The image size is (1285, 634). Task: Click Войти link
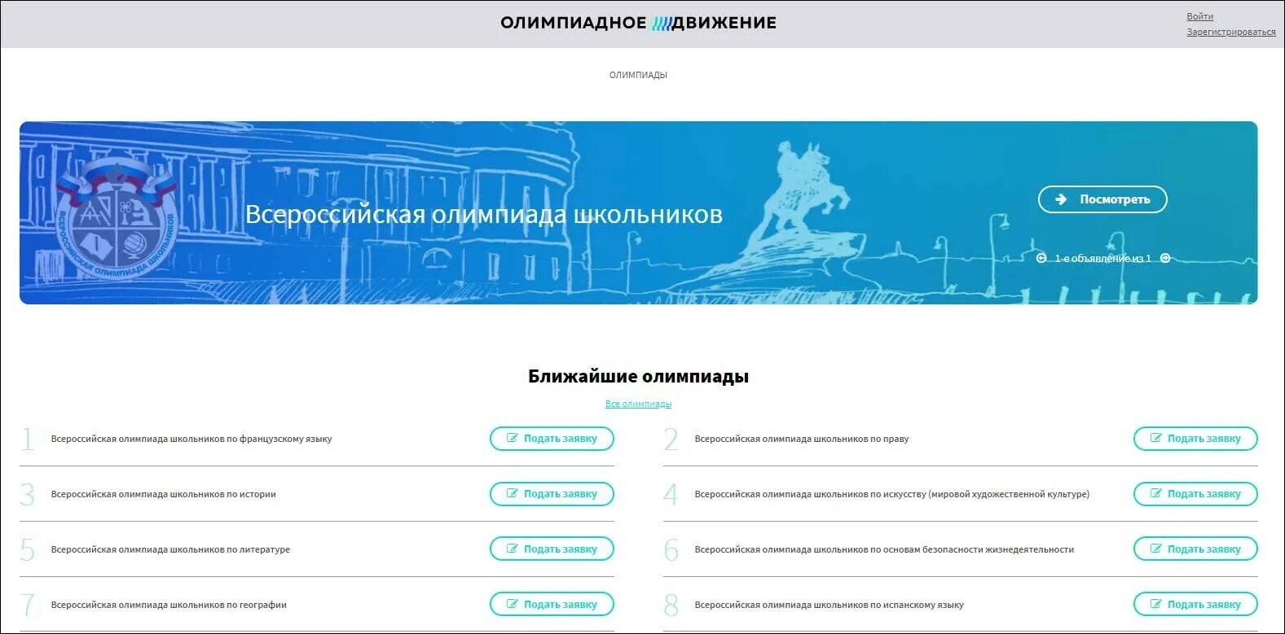click(x=1199, y=16)
